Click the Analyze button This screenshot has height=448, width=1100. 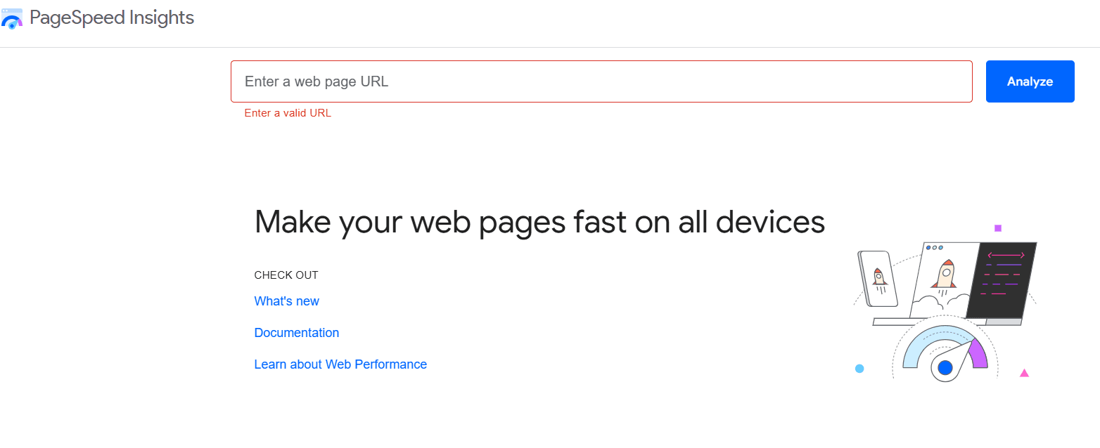point(1029,81)
